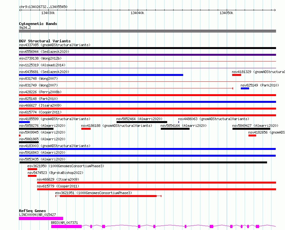
Task: Open variant nsv5852464 (Almarri2020) label
Action: pyautogui.click(x=139, y=119)
